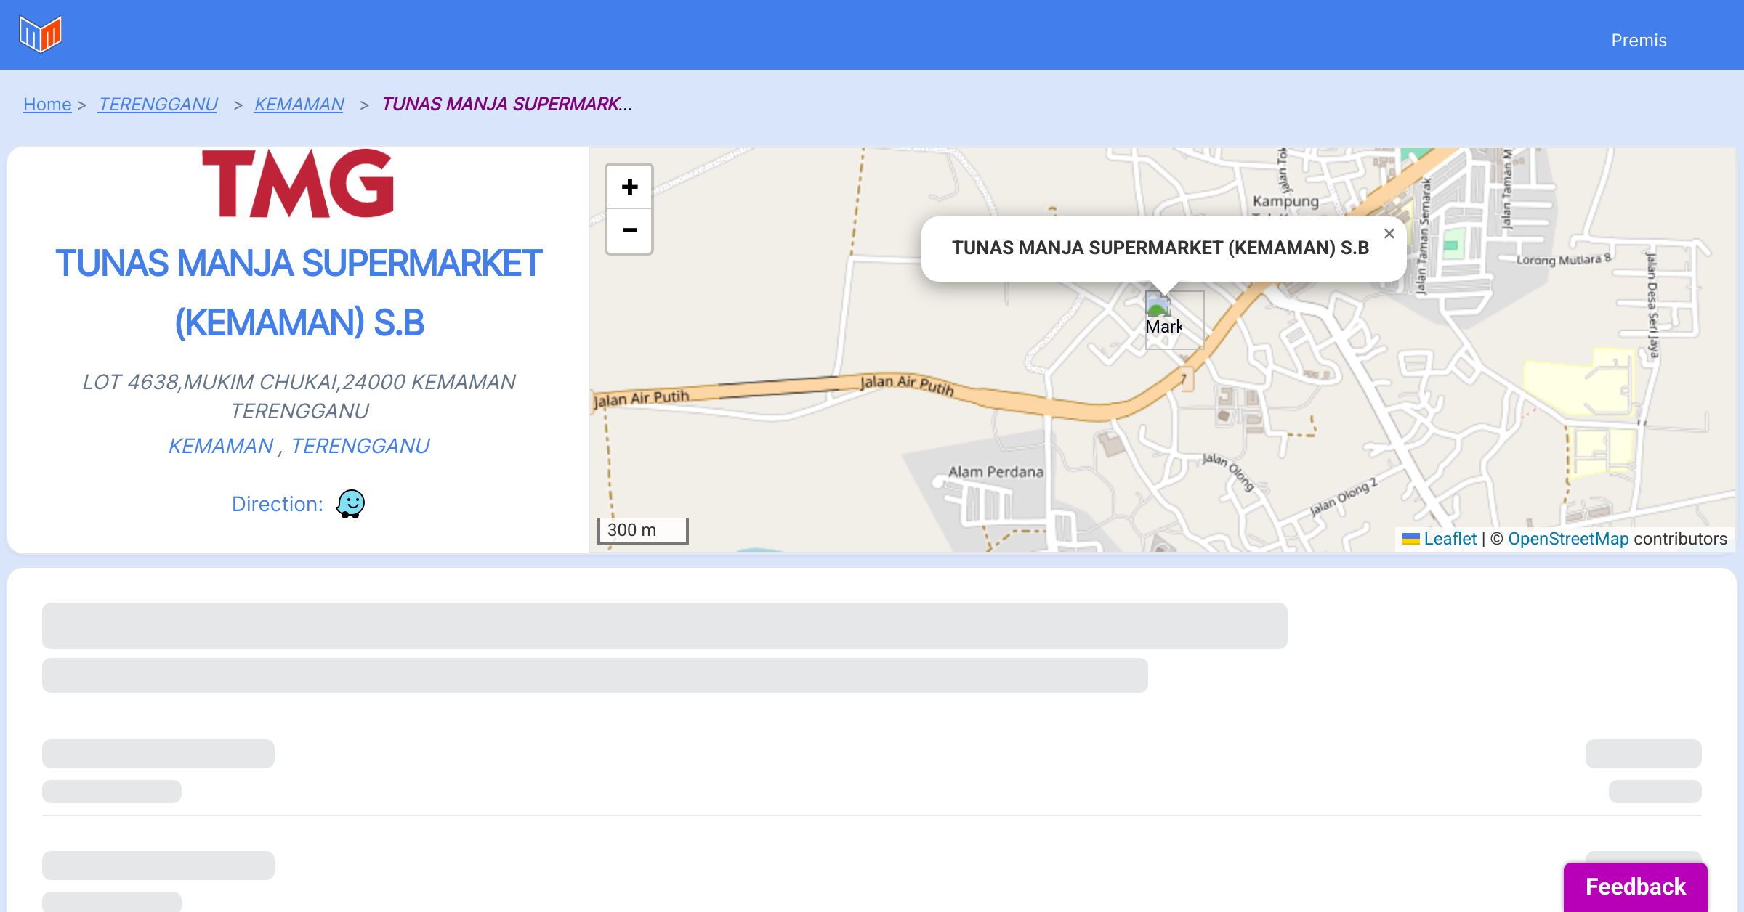
Task: Click TERENGGANU state link under the address
Action: click(x=360, y=446)
